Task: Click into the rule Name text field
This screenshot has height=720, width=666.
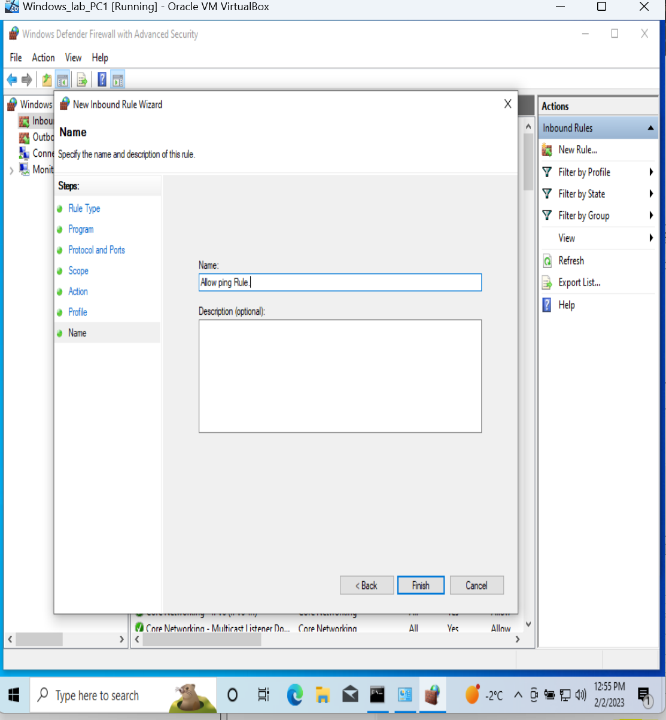Action: tap(340, 282)
